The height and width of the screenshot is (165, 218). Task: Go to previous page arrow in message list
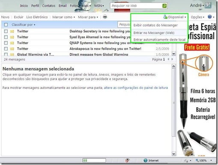(168, 59)
